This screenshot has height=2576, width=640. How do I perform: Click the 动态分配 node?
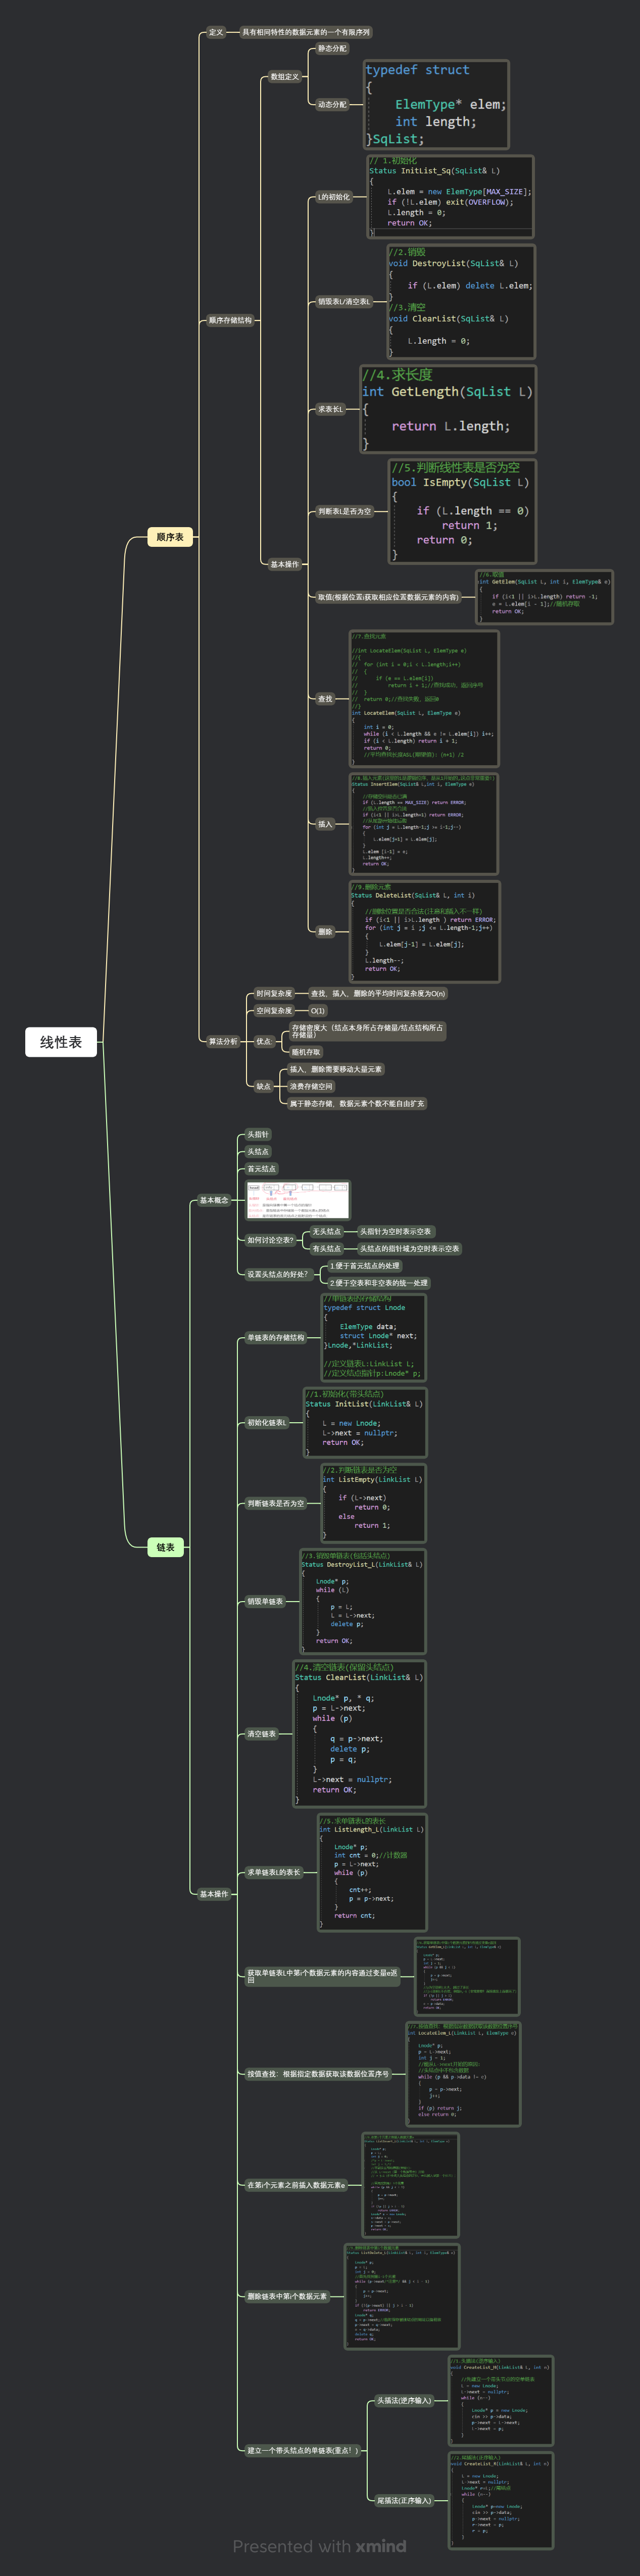[x=332, y=104]
